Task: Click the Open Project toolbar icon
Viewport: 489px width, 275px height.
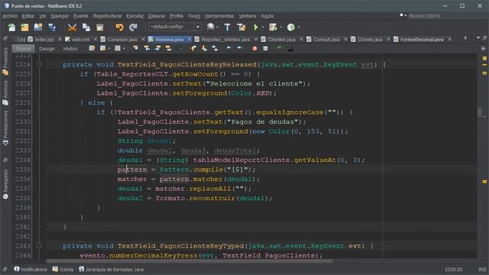Action: tap(38, 27)
